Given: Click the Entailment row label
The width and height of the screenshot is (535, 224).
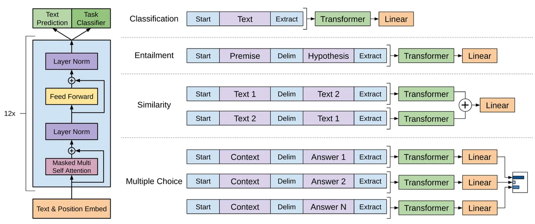Looking at the screenshot, I should click(154, 56).
